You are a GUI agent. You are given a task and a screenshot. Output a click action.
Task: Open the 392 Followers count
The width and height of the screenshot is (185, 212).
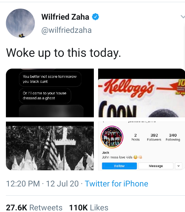pyautogui.click(x=154, y=137)
